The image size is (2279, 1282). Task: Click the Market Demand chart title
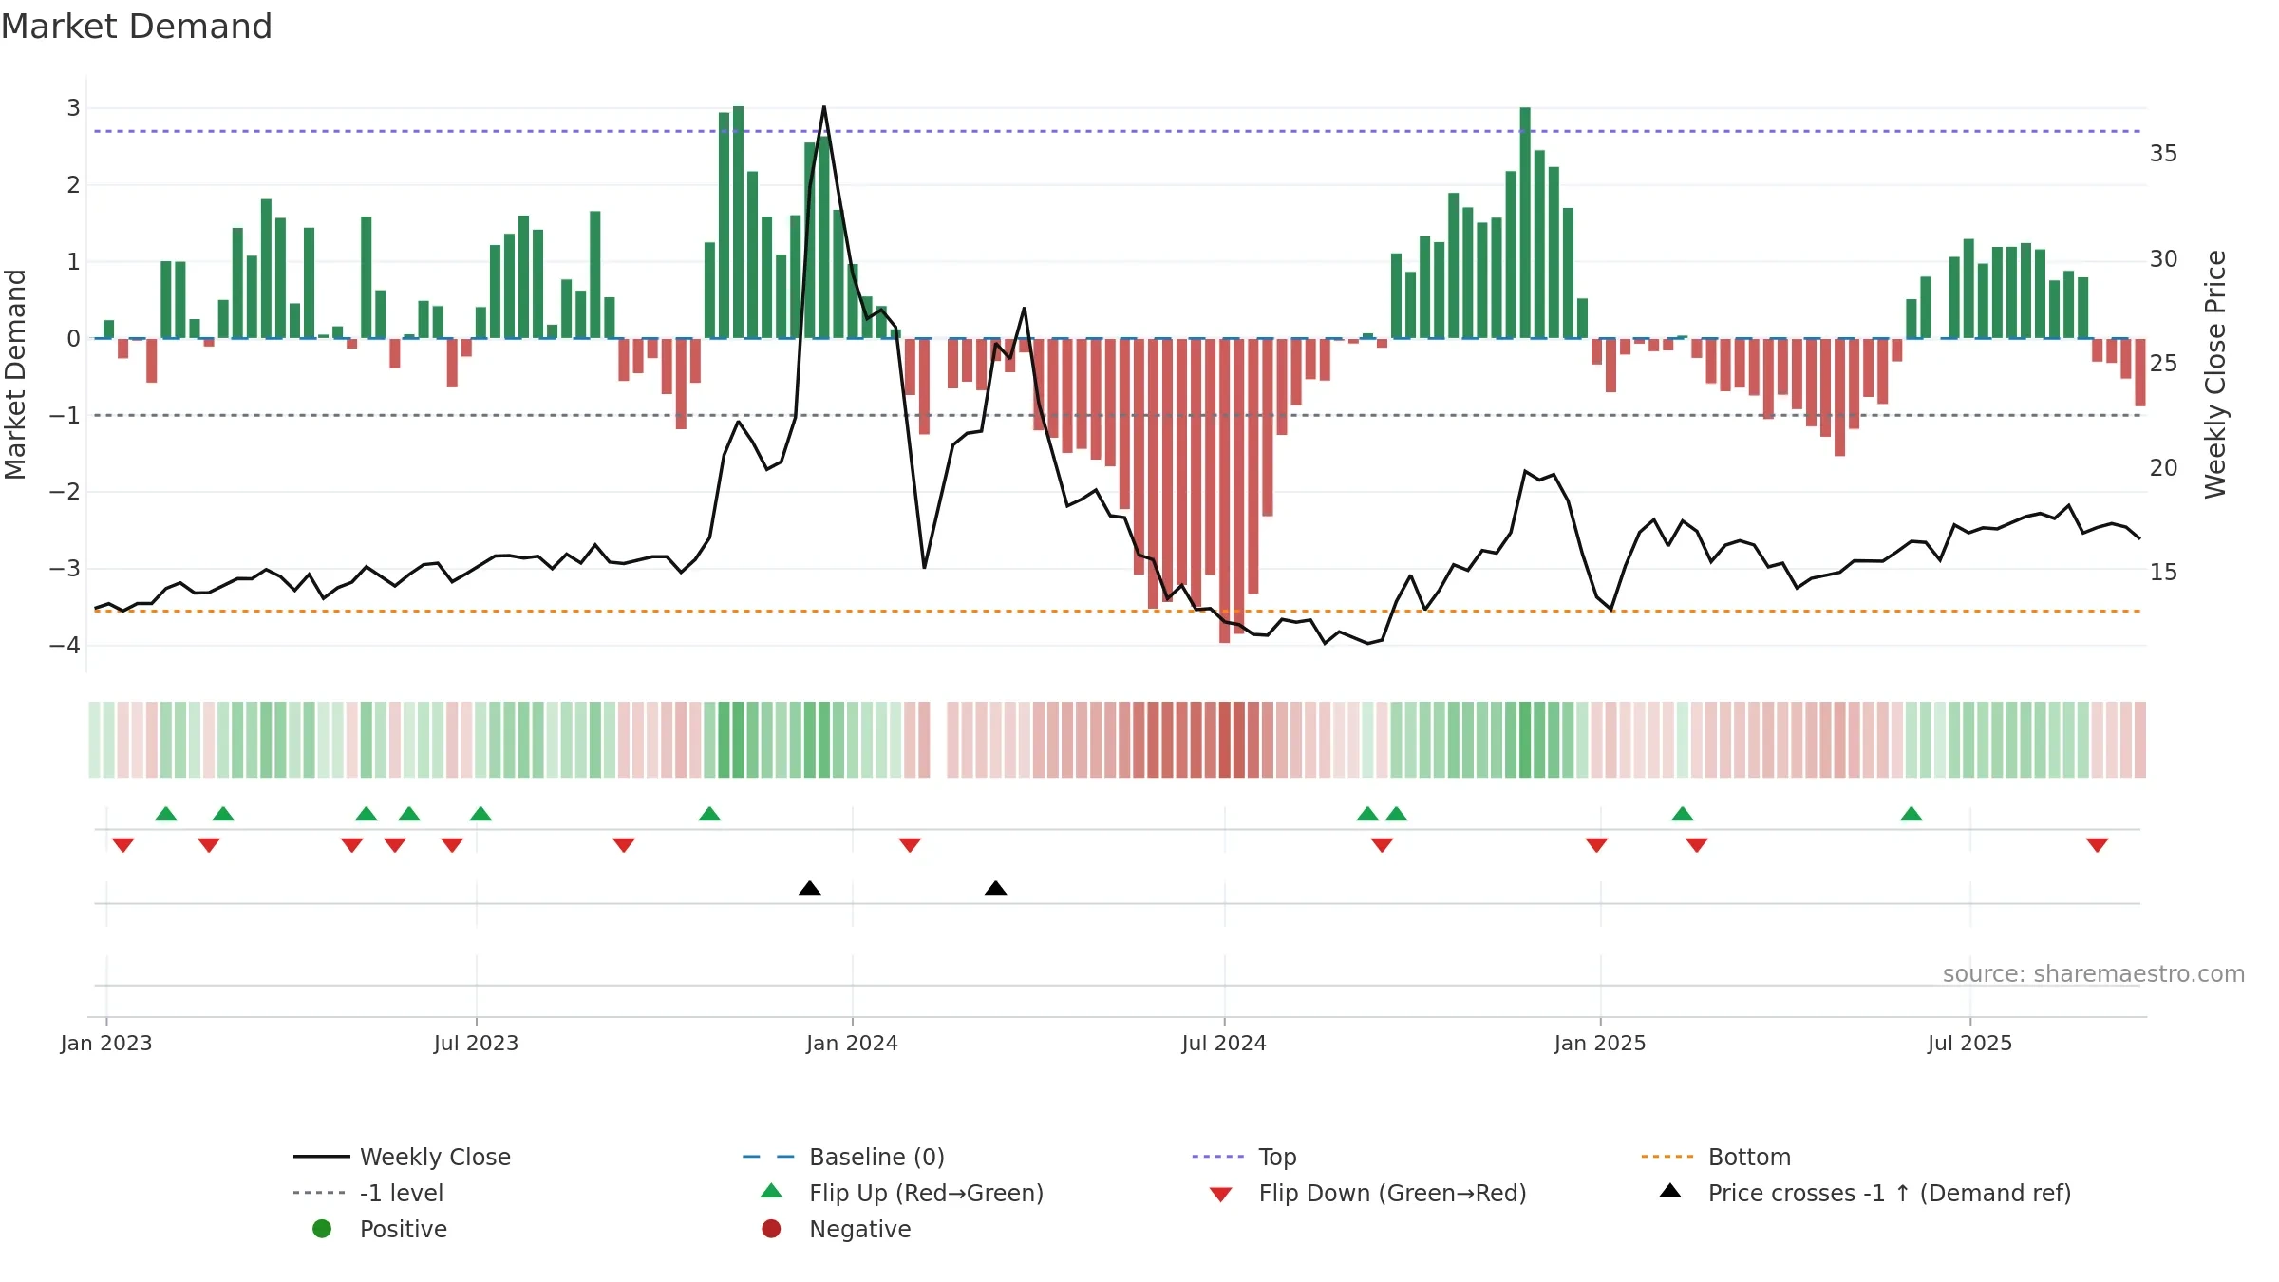(x=137, y=26)
